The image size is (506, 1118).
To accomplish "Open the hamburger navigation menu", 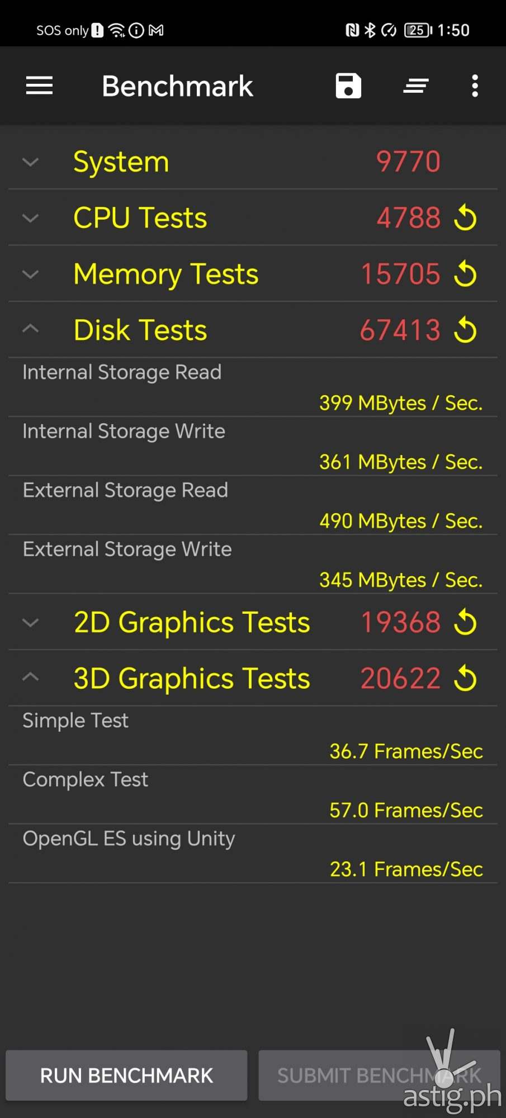I will pyautogui.click(x=39, y=86).
